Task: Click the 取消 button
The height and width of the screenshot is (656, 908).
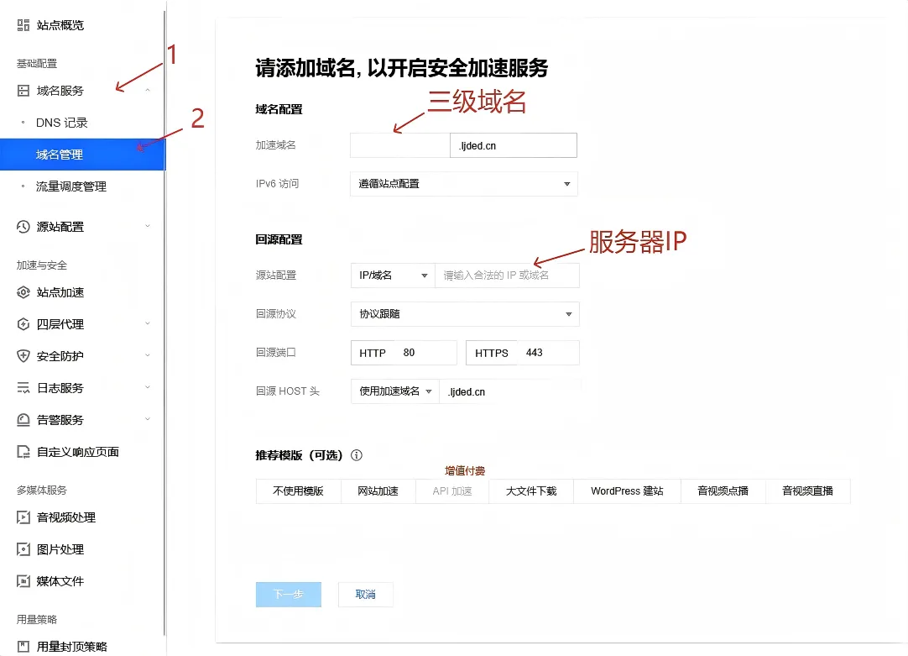Action: [365, 595]
